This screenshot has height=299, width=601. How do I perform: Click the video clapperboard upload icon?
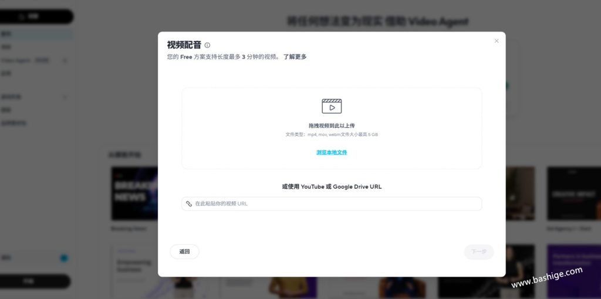[x=332, y=106]
